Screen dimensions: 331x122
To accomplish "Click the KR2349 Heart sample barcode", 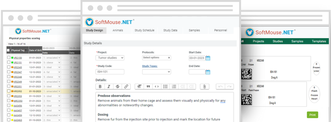I will tap(247, 99).
